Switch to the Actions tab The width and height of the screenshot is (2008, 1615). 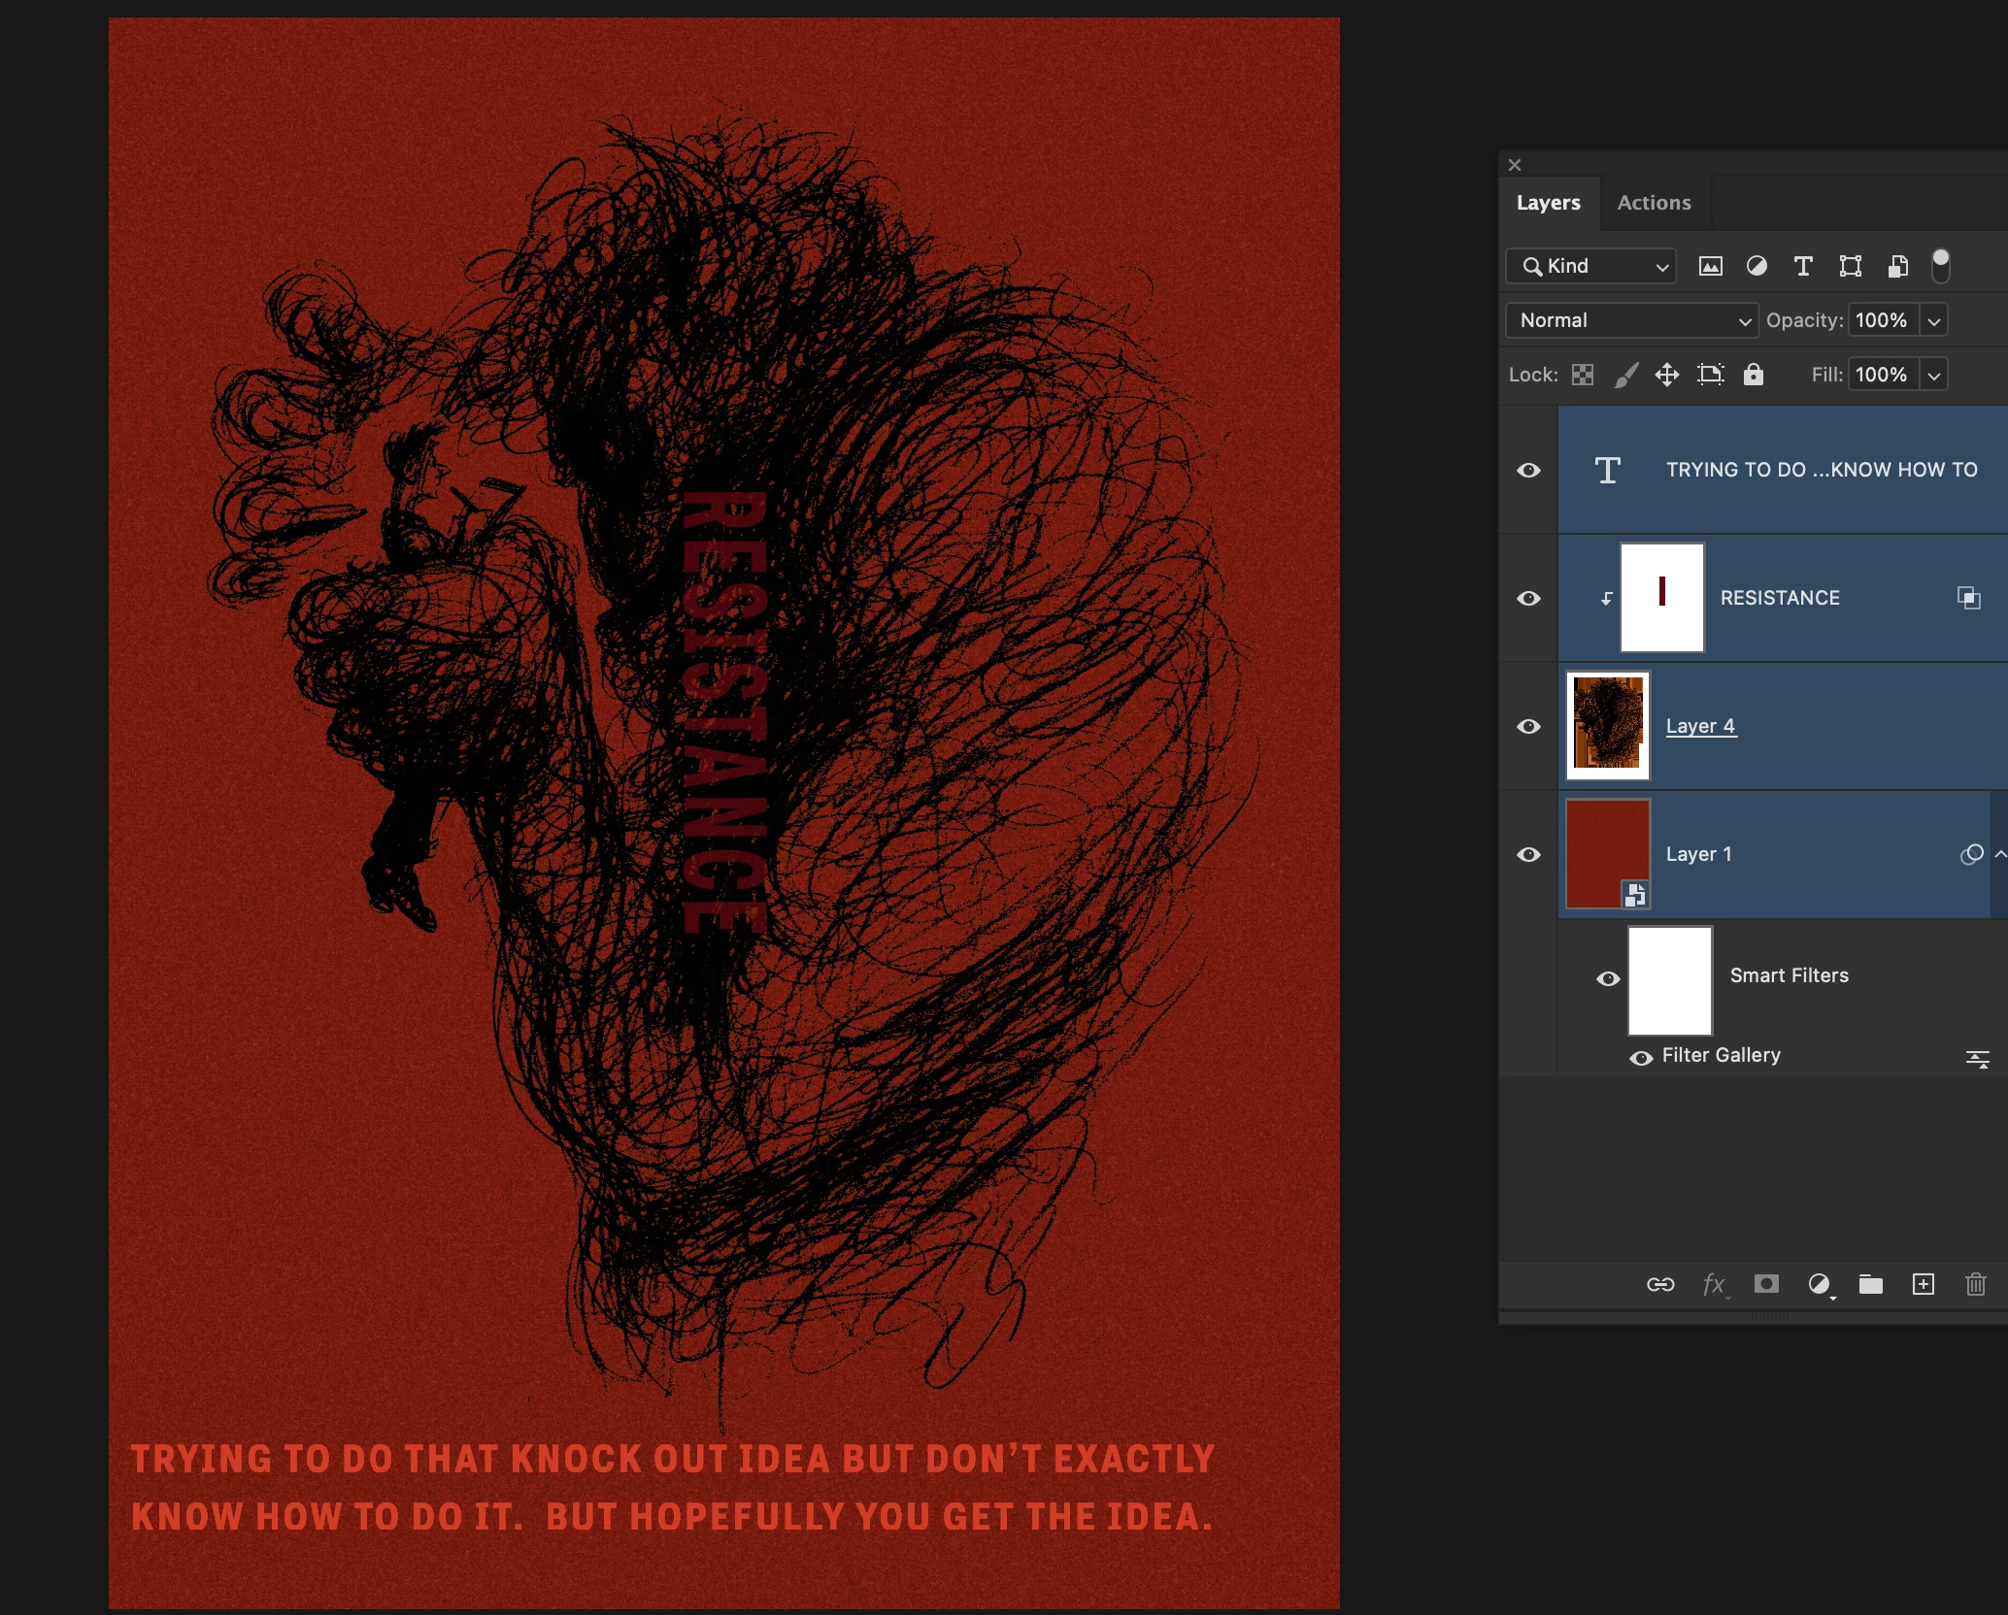(x=1654, y=203)
